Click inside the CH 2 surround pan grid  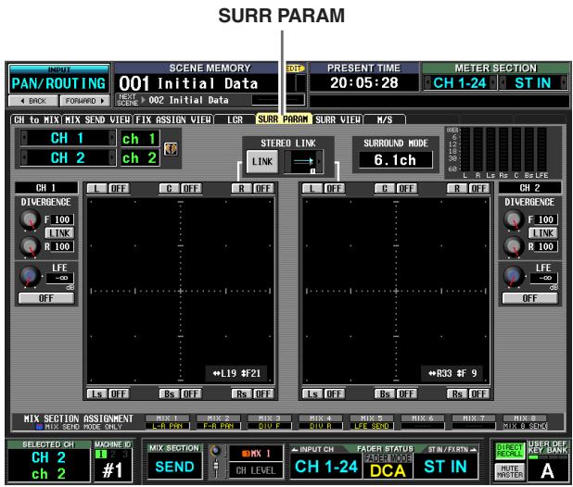click(x=396, y=291)
